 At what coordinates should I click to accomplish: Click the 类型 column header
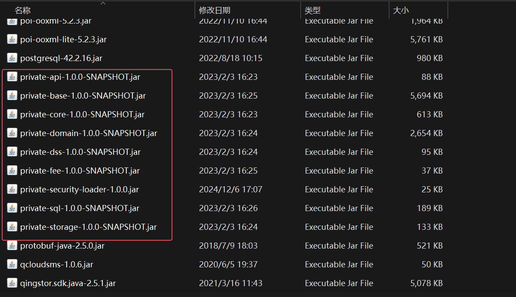tap(313, 10)
